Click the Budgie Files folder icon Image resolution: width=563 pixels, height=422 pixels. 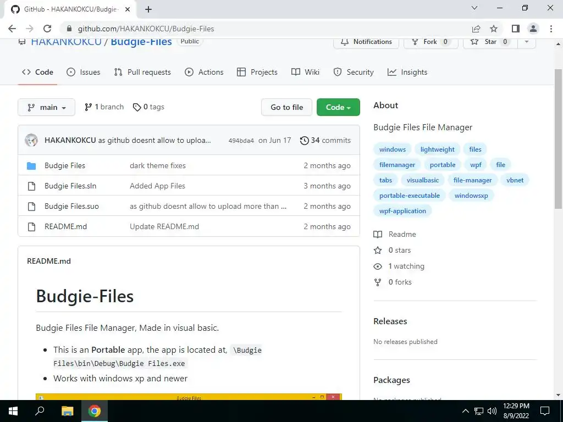(x=31, y=166)
